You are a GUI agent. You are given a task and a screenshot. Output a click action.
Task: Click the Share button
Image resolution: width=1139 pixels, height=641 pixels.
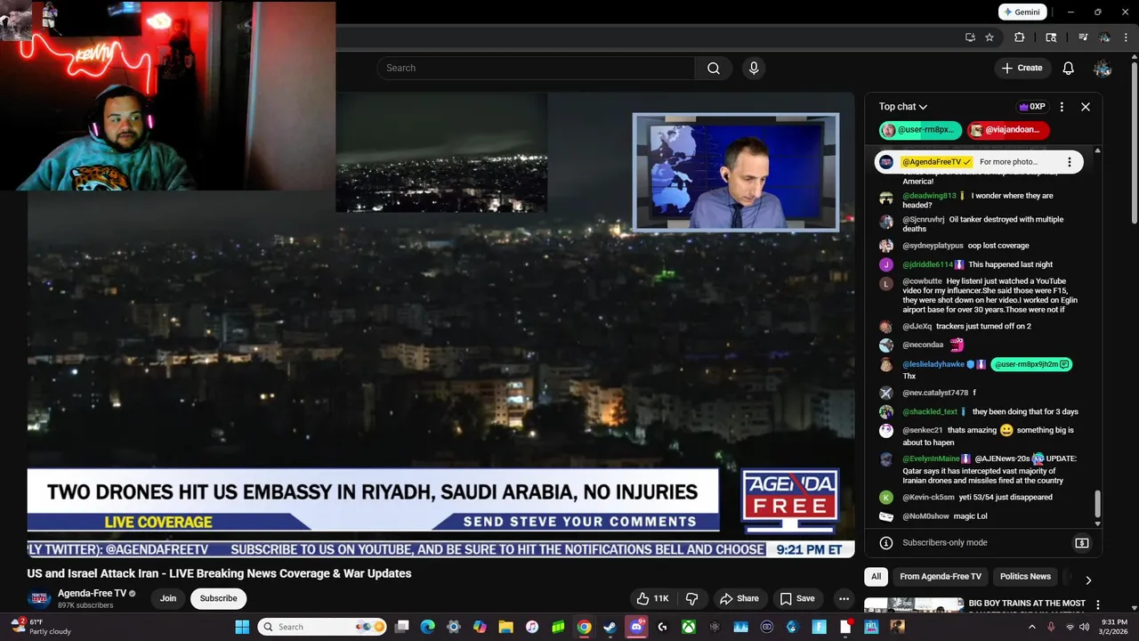(739, 599)
